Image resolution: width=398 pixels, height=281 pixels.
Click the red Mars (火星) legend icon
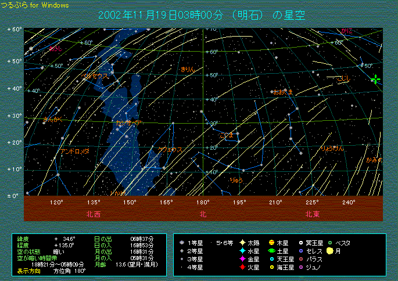click(241, 267)
